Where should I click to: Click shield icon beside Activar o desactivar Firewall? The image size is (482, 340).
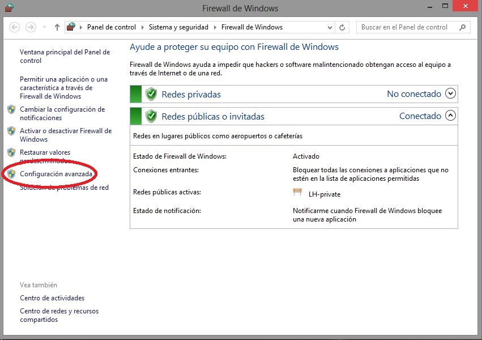(11, 131)
